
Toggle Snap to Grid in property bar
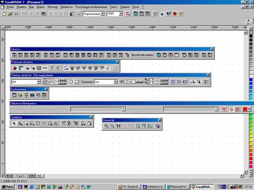pyautogui.click(x=172, y=82)
